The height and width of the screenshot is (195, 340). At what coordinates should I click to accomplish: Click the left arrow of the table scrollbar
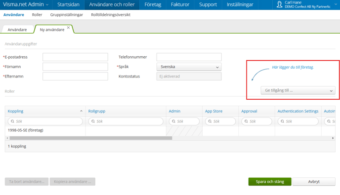(7, 138)
